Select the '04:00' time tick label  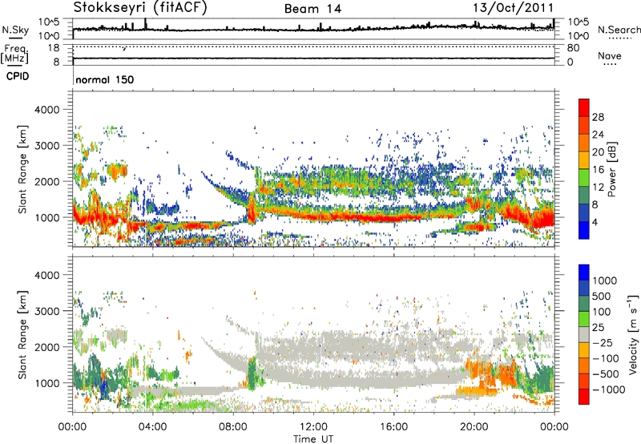(x=153, y=427)
